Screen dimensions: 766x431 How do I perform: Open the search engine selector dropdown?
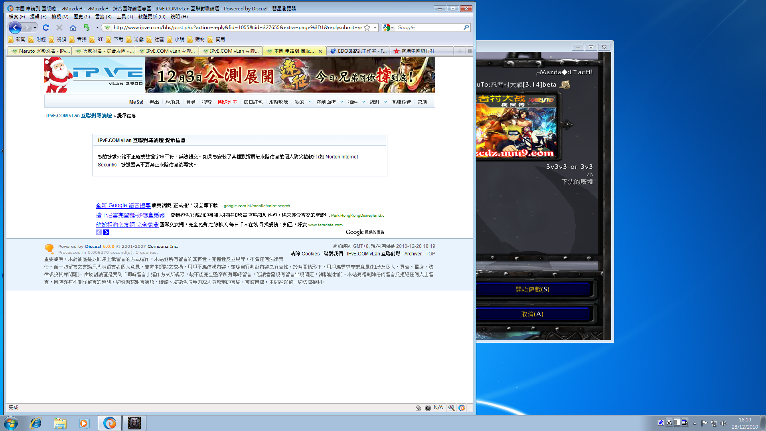point(393,28)
